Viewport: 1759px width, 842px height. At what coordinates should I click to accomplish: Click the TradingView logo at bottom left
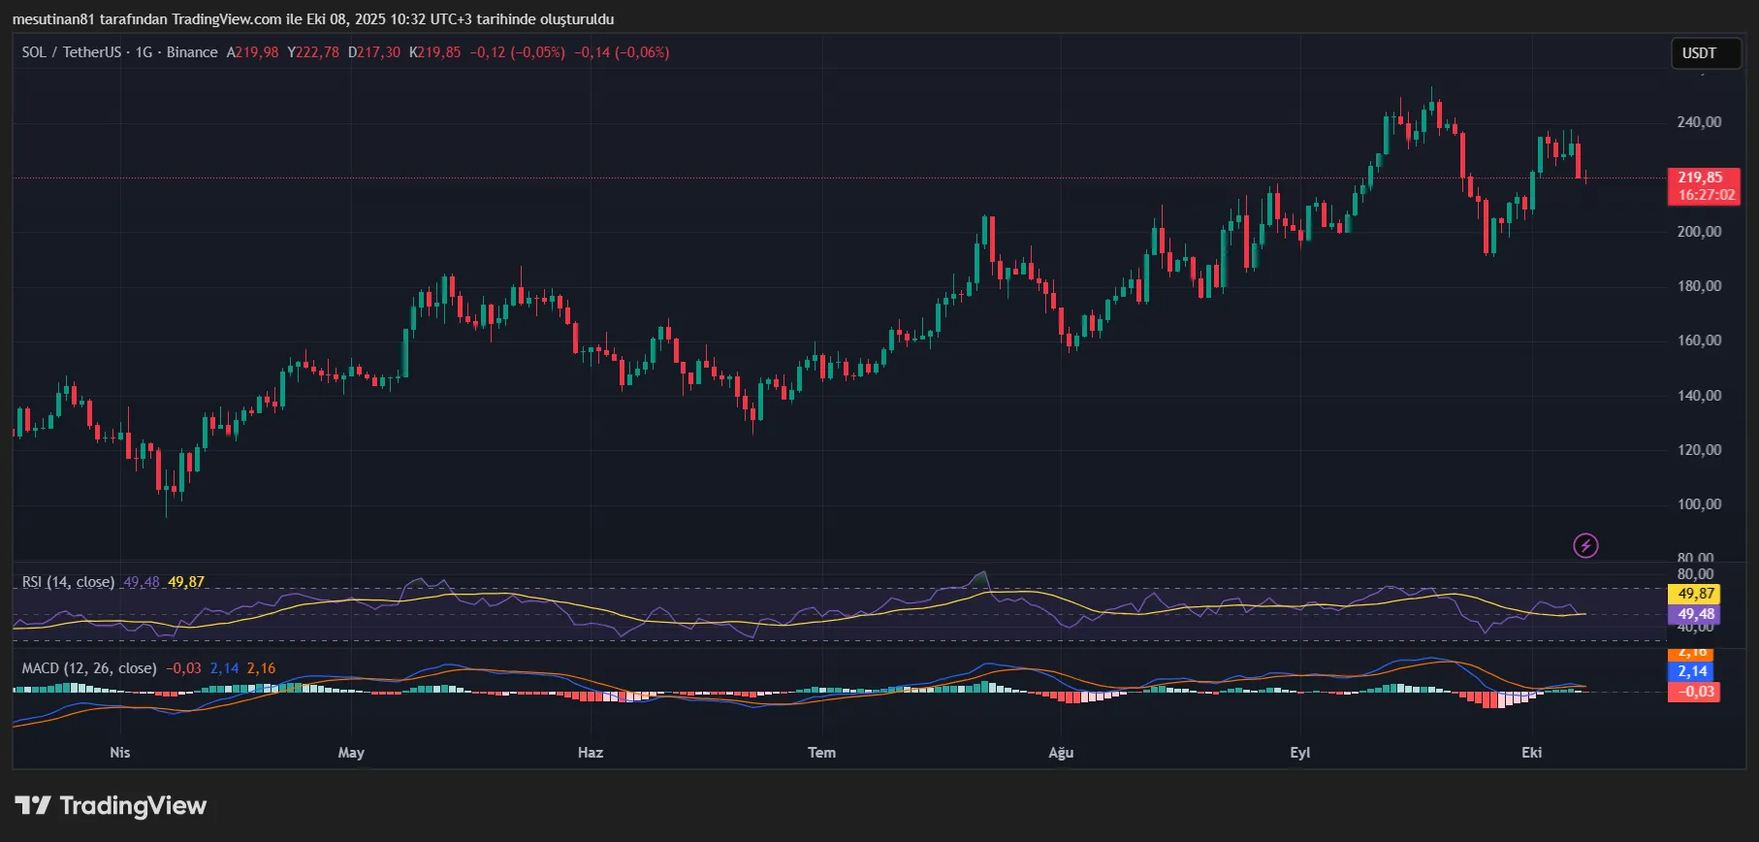click(x=111, y=806)
